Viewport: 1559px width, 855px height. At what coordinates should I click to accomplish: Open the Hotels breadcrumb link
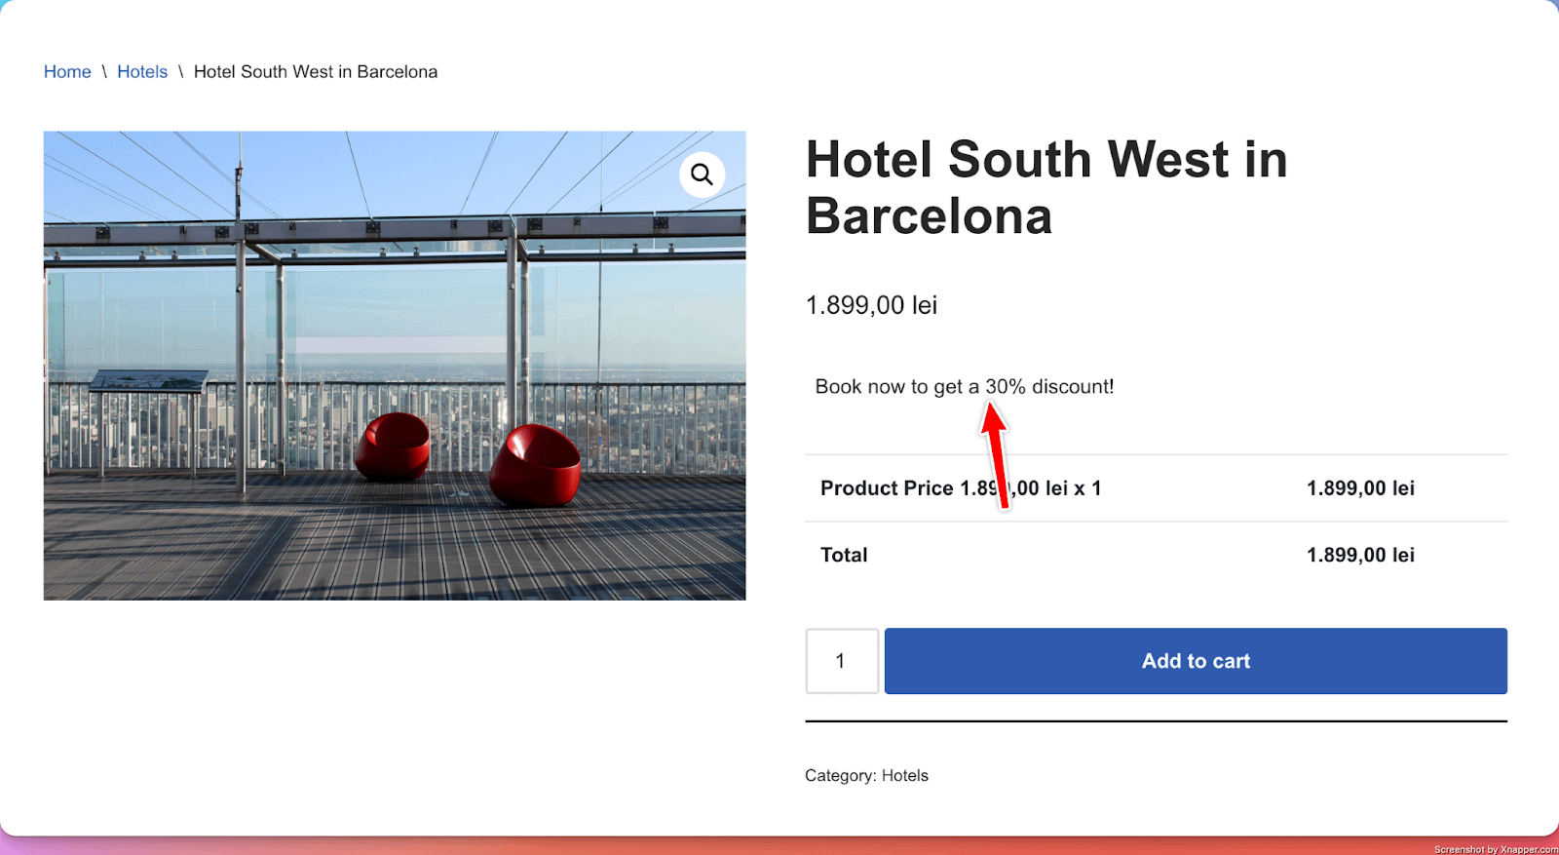pyautogui.click(x=142, y=72)
